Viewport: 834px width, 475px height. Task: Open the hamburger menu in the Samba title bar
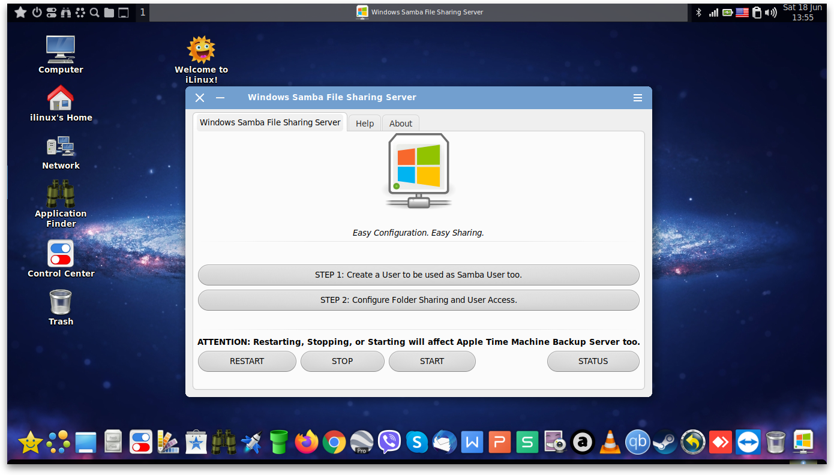[x=638, y=98]
